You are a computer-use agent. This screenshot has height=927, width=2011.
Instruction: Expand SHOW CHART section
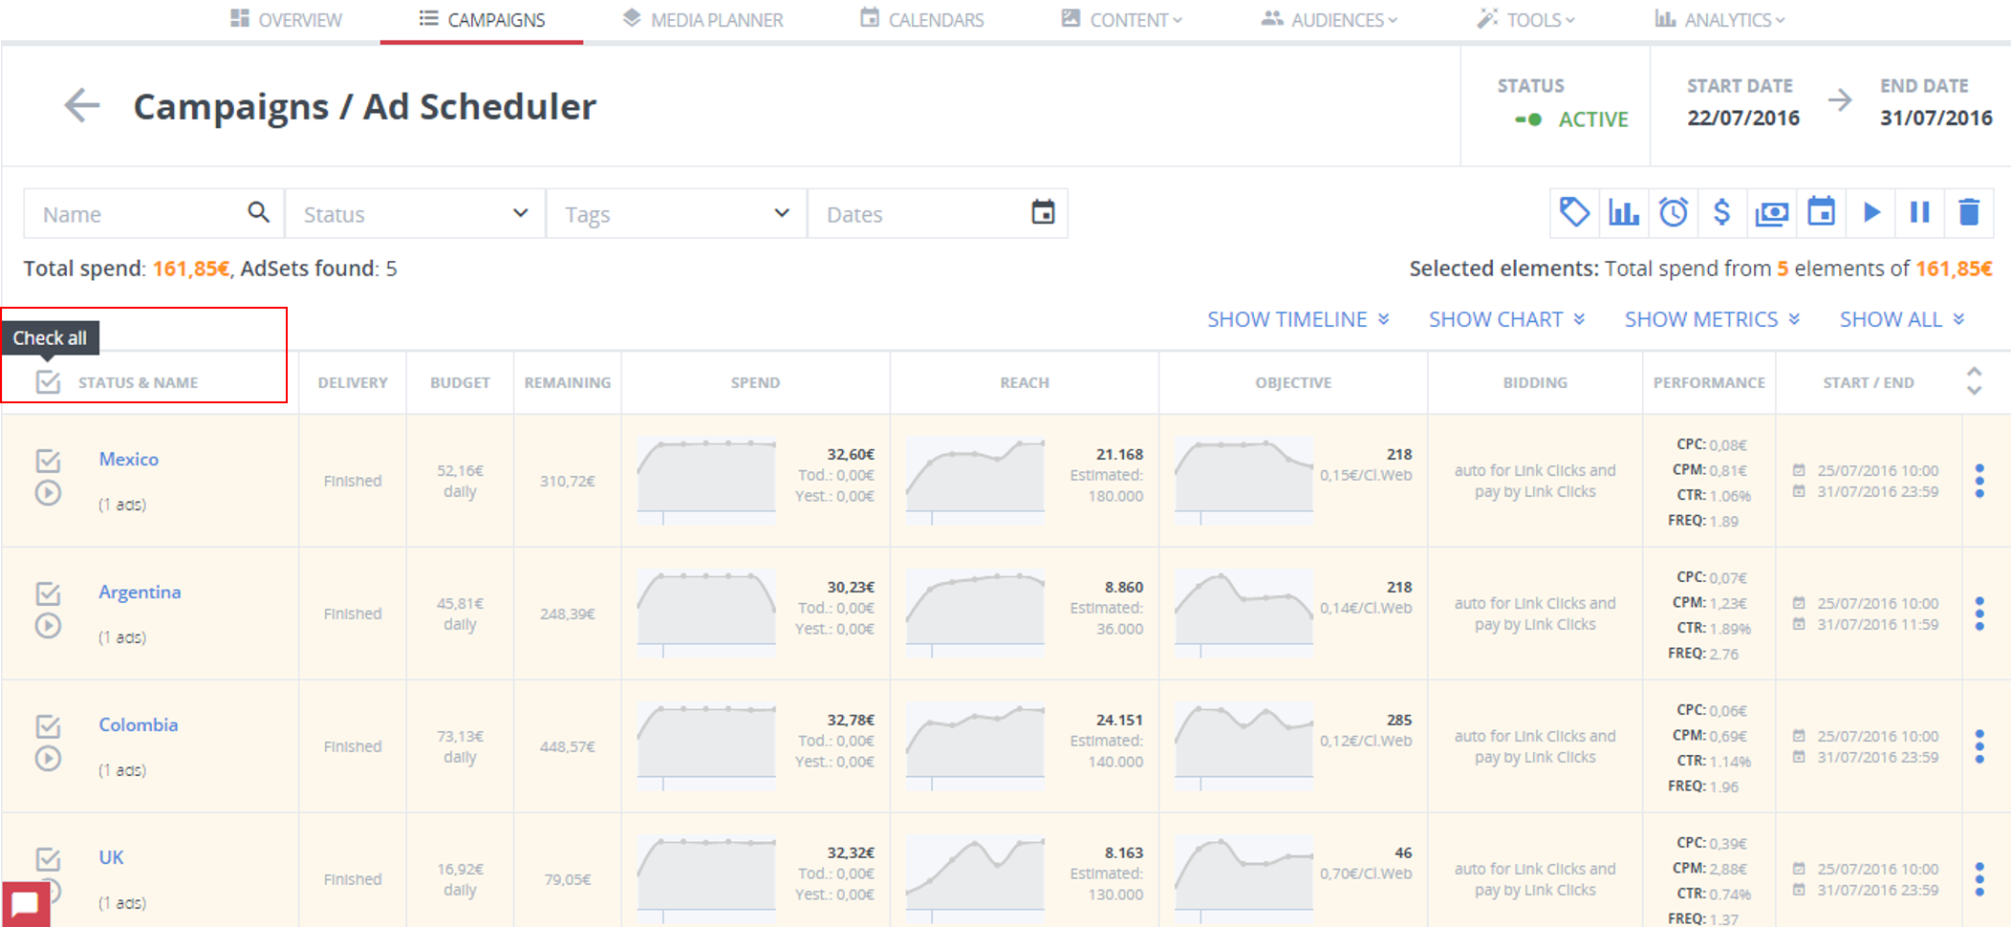pyautogui.click(x=1507, y=319)
